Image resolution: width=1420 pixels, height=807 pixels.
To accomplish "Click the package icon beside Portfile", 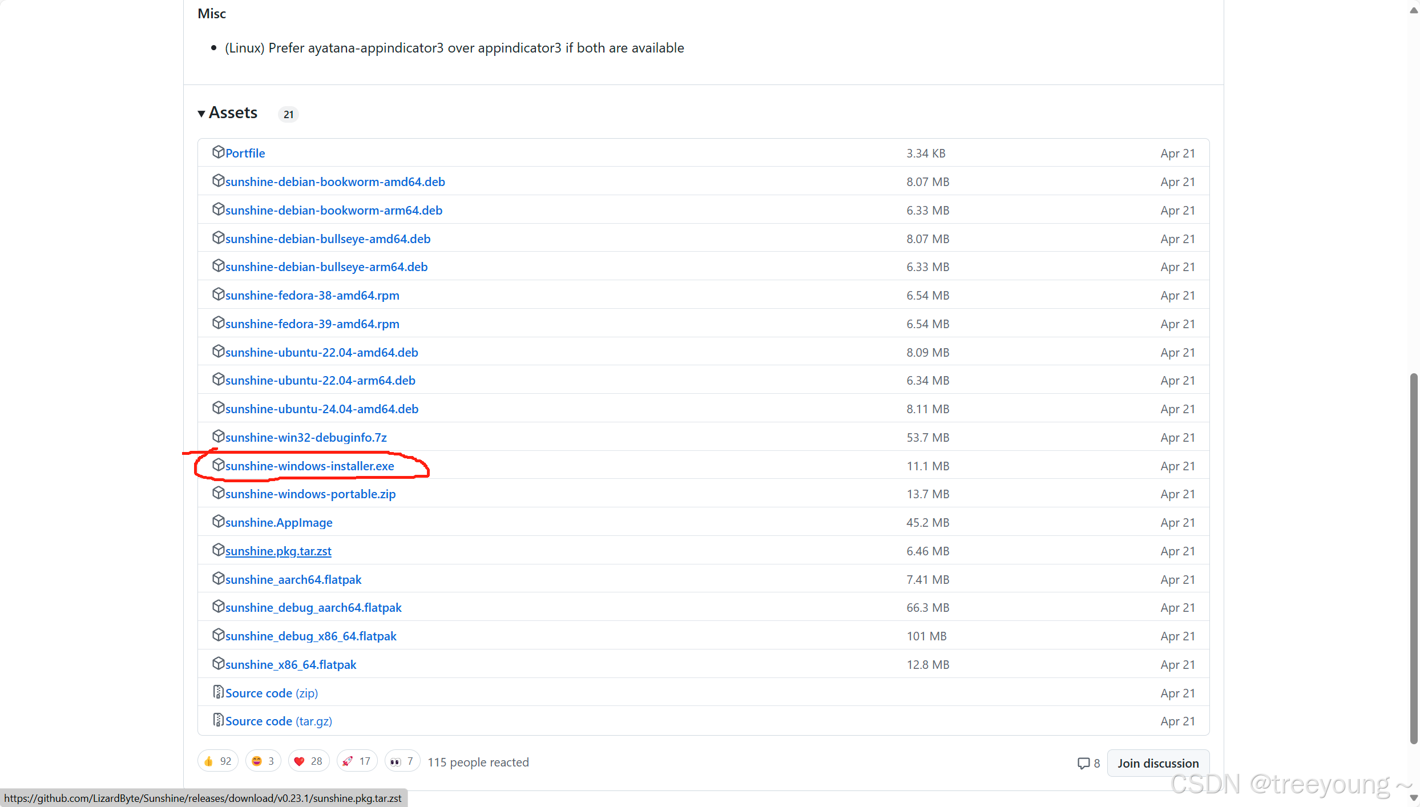I will [x=218, y=152].
